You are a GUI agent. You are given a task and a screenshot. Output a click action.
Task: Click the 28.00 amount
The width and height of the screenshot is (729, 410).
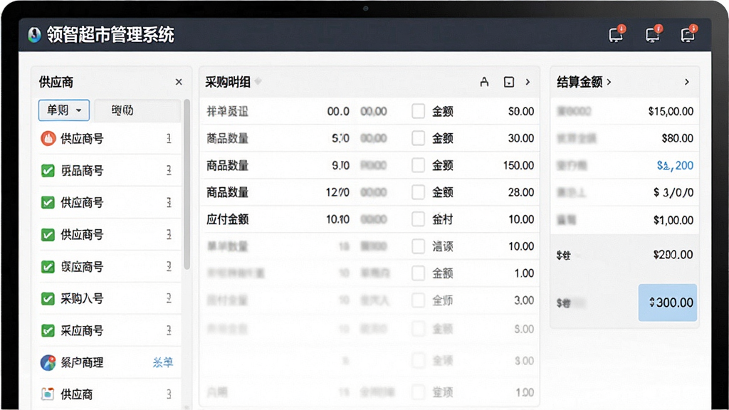(x=521, y=192)
